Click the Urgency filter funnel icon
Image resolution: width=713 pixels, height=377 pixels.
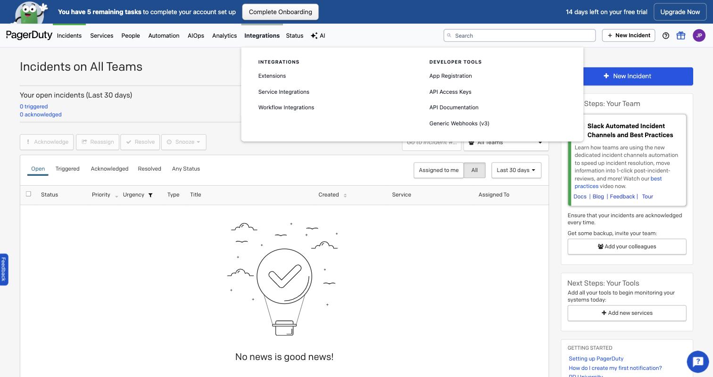click(x=150, y=195)
